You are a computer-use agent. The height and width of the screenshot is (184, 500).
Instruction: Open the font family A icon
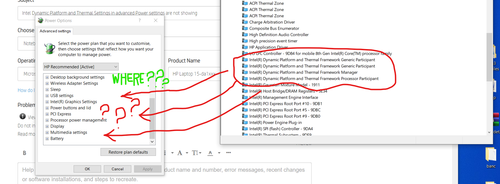[x=180, y=153]
